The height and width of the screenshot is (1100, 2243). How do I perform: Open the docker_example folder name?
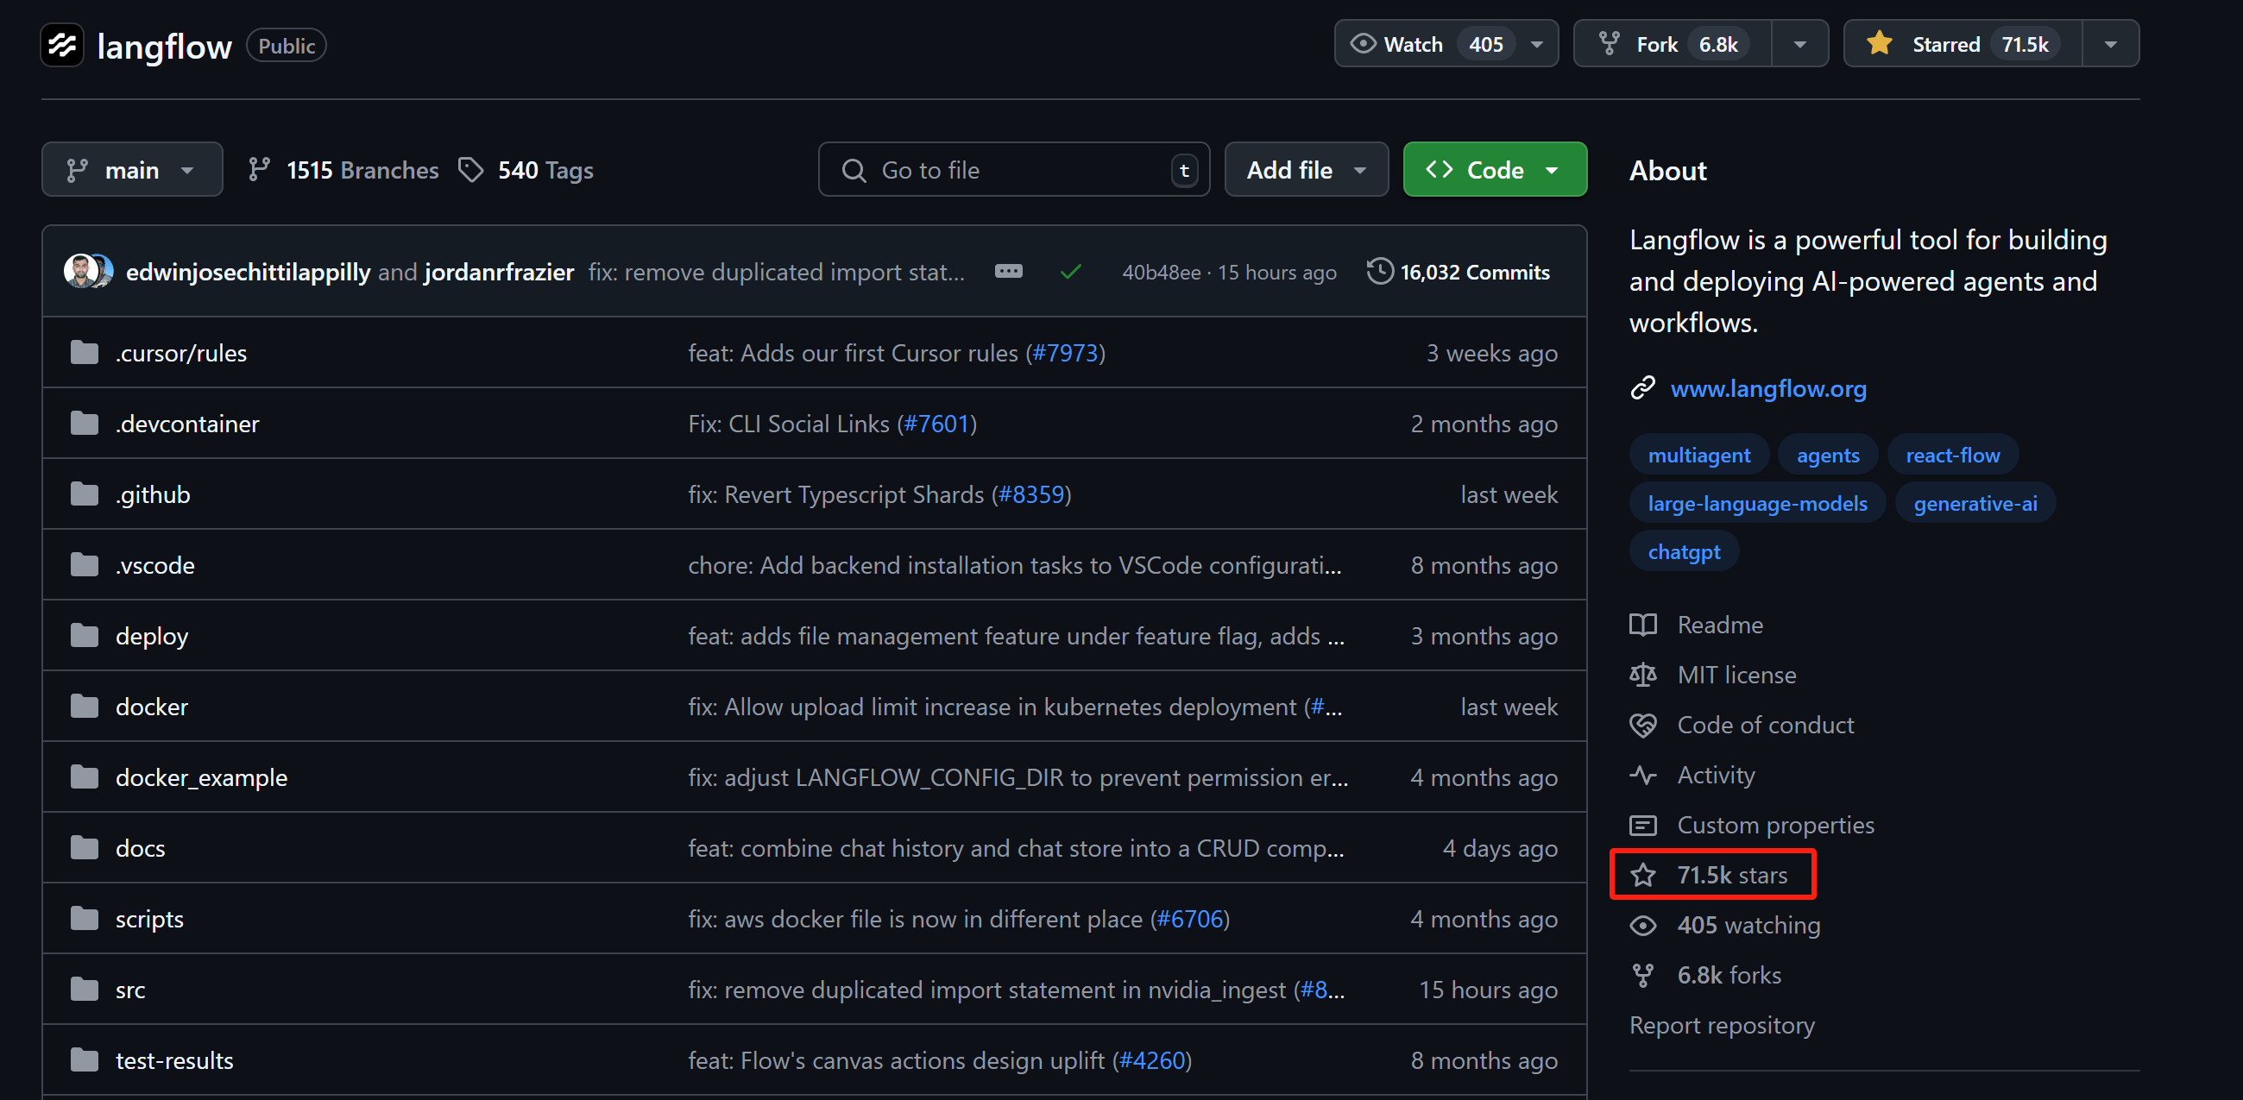(201, 777)
